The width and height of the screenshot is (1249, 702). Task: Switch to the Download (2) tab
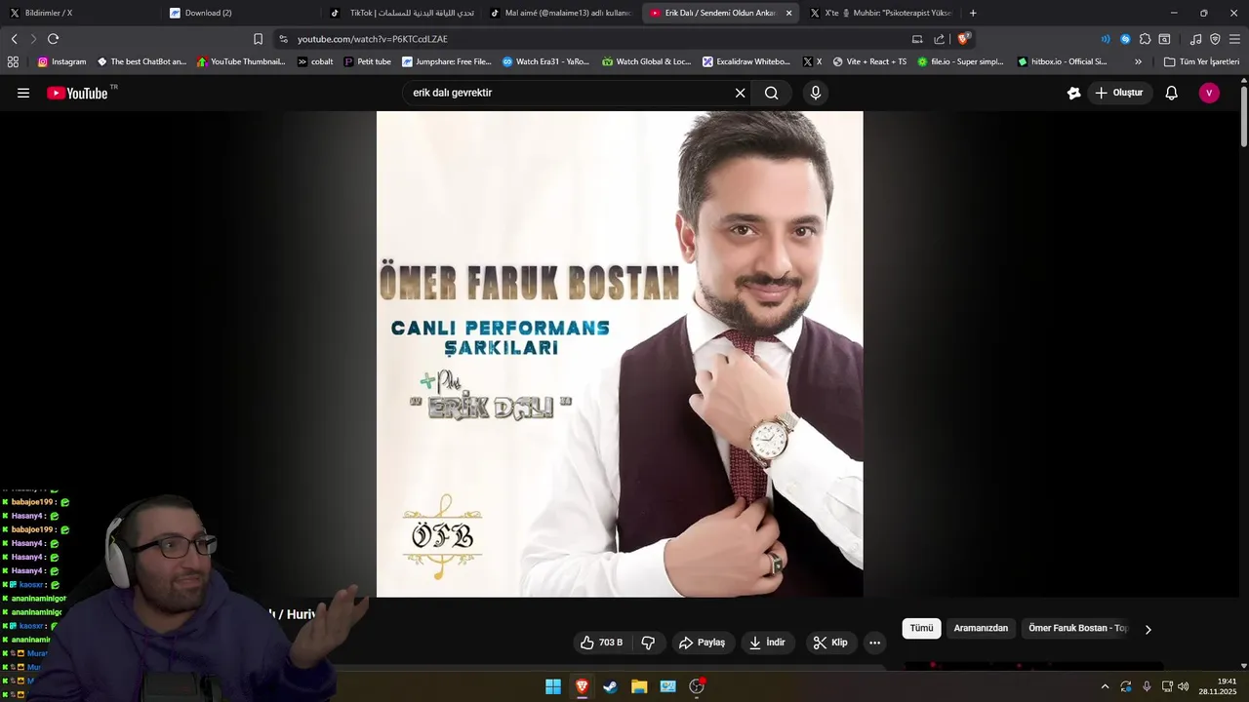point(239,13)
